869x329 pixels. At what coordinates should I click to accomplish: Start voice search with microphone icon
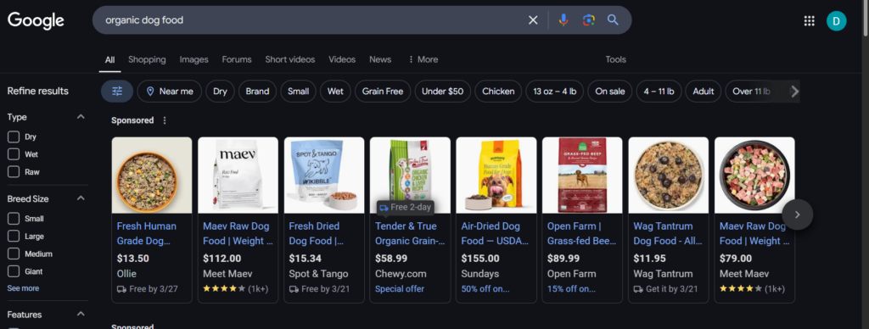tap(563, 20)
